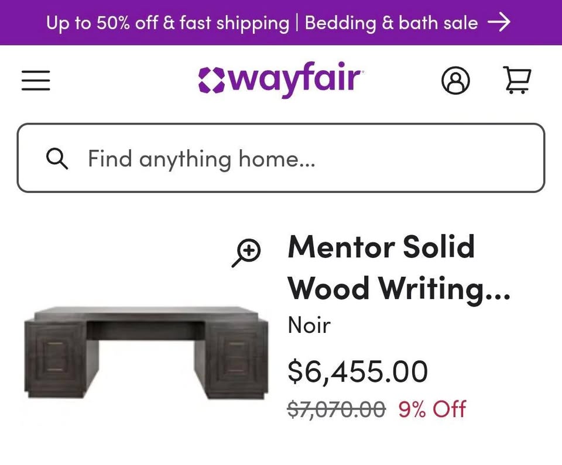Viewport: 562px width, 465px height.
Task: Click the crossed-out $7,070.00 price
Action: pos(336,409)
